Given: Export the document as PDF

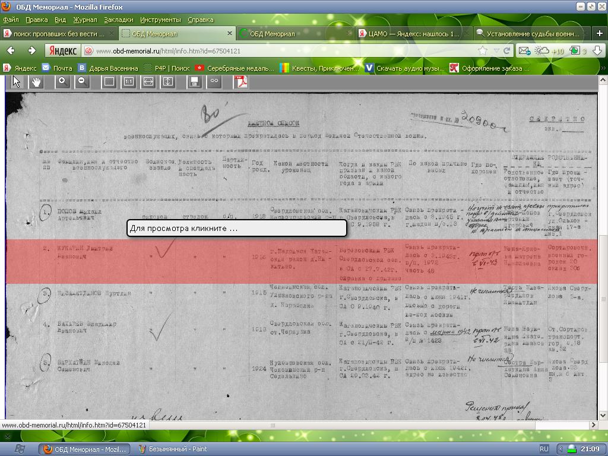Looking at the screenshot, I should tap(242, 82).
